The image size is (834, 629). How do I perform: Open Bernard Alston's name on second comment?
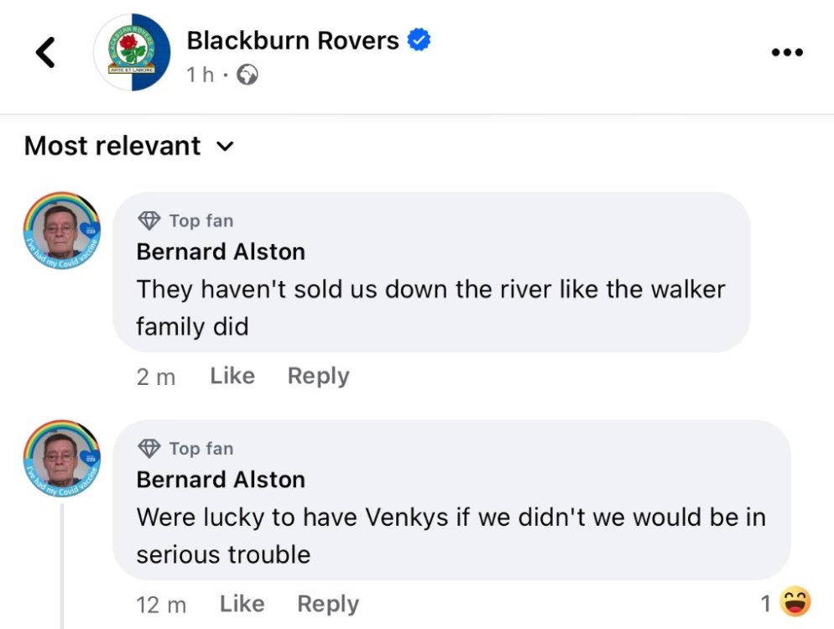pyautogui.click(x=221, y=480)
